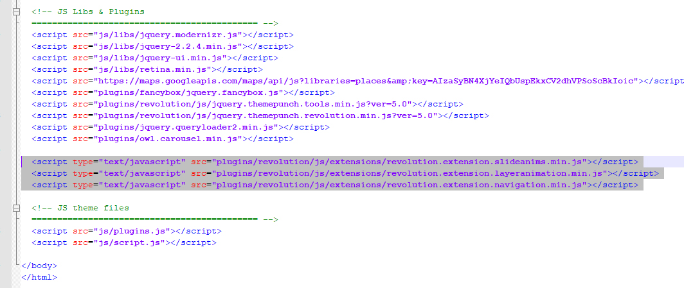The height and width of the screenshot is (288, 684).
Task: Click the themepunch.revolution.min.js path
Action: click(x=265, y=115)
